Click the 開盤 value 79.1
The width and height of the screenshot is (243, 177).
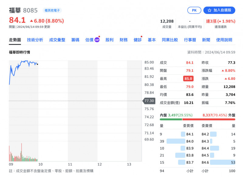tap(190, 71)
